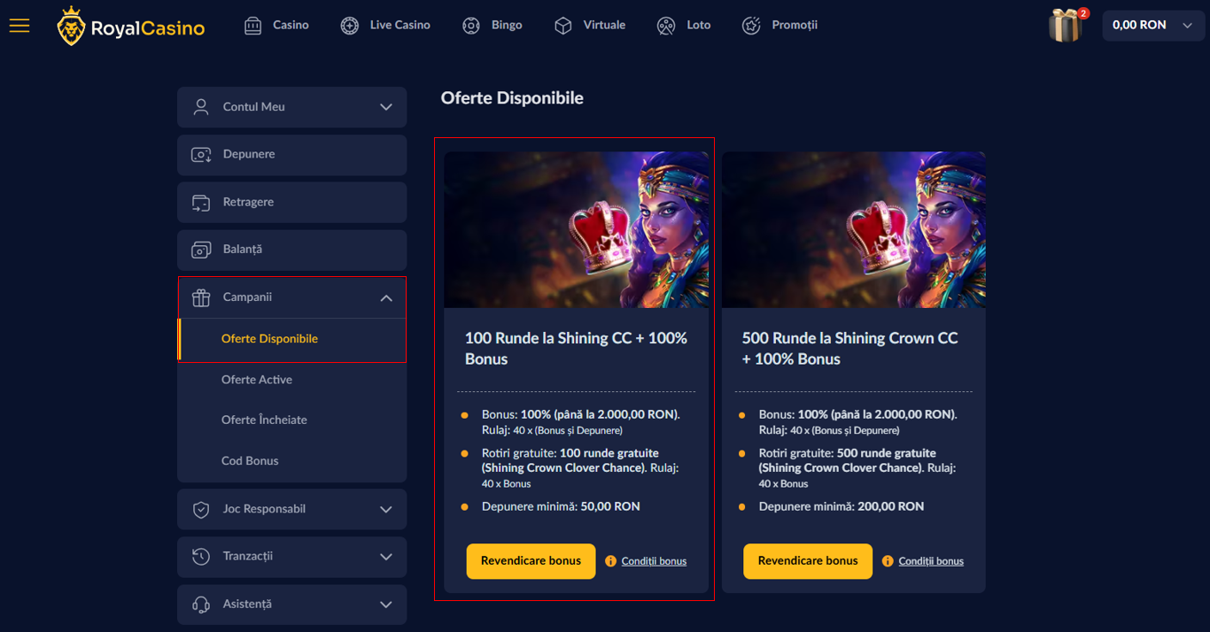Click the Virtuale cube icon
Image resolution: width=1210 pixels, height=632 pixels.
click(x=563, y=26)
